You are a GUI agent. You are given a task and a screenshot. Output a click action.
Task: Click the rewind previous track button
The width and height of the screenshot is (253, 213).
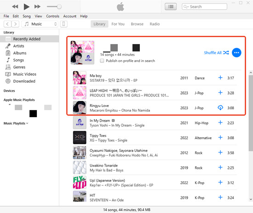coord(15,6)
